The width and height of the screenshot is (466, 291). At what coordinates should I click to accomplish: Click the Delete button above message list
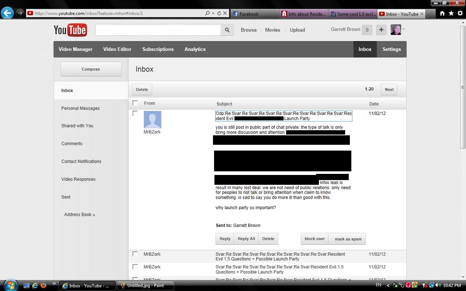click(142, 89)
